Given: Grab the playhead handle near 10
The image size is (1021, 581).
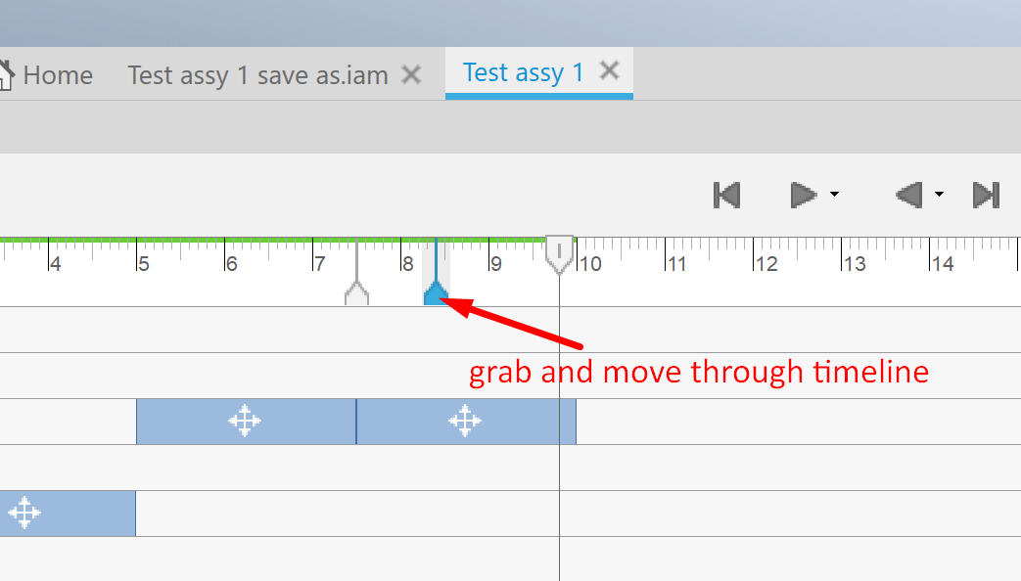Looking at the screenshot, I should click(x=559, y=252).
